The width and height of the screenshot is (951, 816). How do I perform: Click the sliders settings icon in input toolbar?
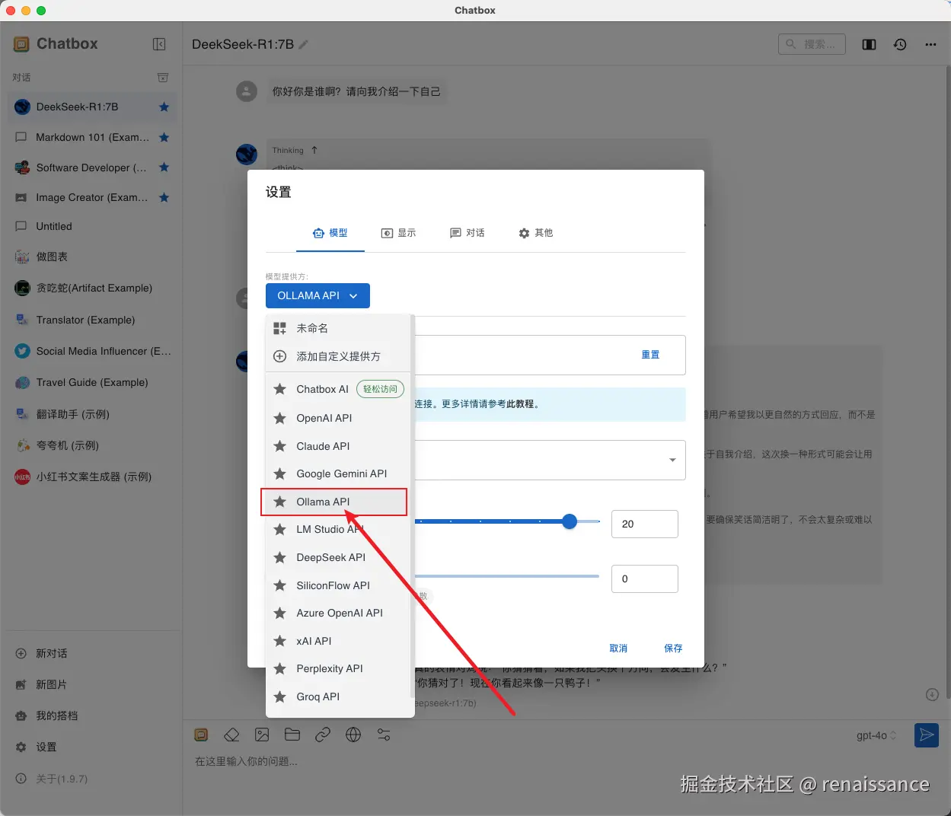pos(384,735)
